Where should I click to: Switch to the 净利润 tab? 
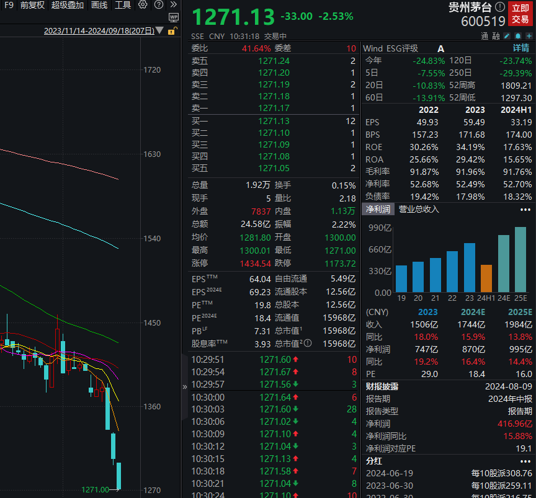click(378, 209)
